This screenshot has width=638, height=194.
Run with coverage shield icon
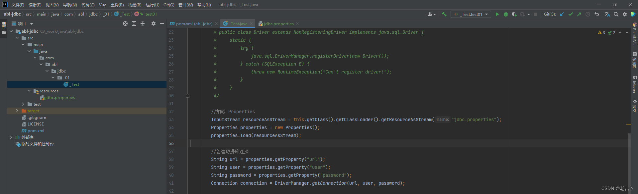[x=514, y=14]
